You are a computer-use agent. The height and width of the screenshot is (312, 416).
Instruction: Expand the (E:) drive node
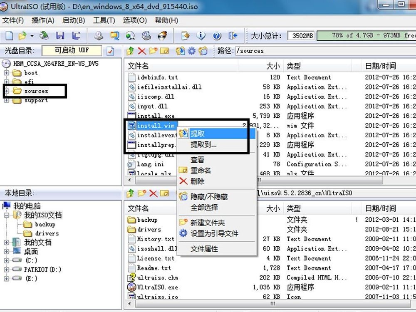(x=6, y=278)
